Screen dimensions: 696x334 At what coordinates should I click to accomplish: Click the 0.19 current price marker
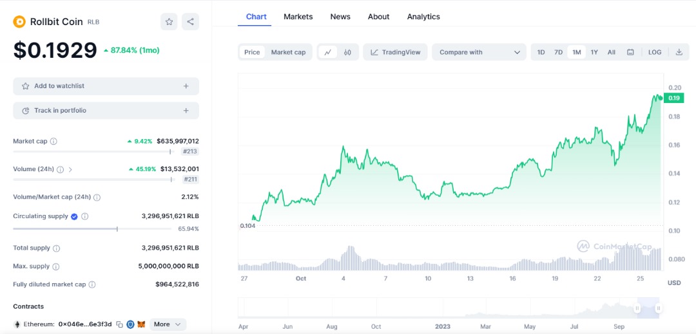(x=673, y=98)
